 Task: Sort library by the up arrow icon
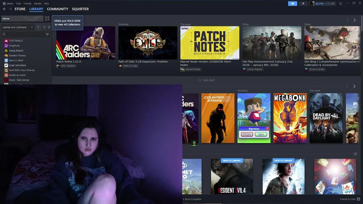(38, 27)
